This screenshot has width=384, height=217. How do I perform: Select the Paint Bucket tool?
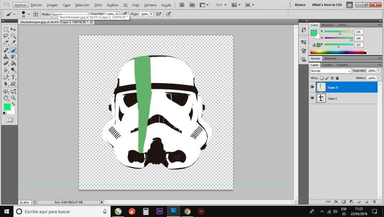[x=13, y=63]
